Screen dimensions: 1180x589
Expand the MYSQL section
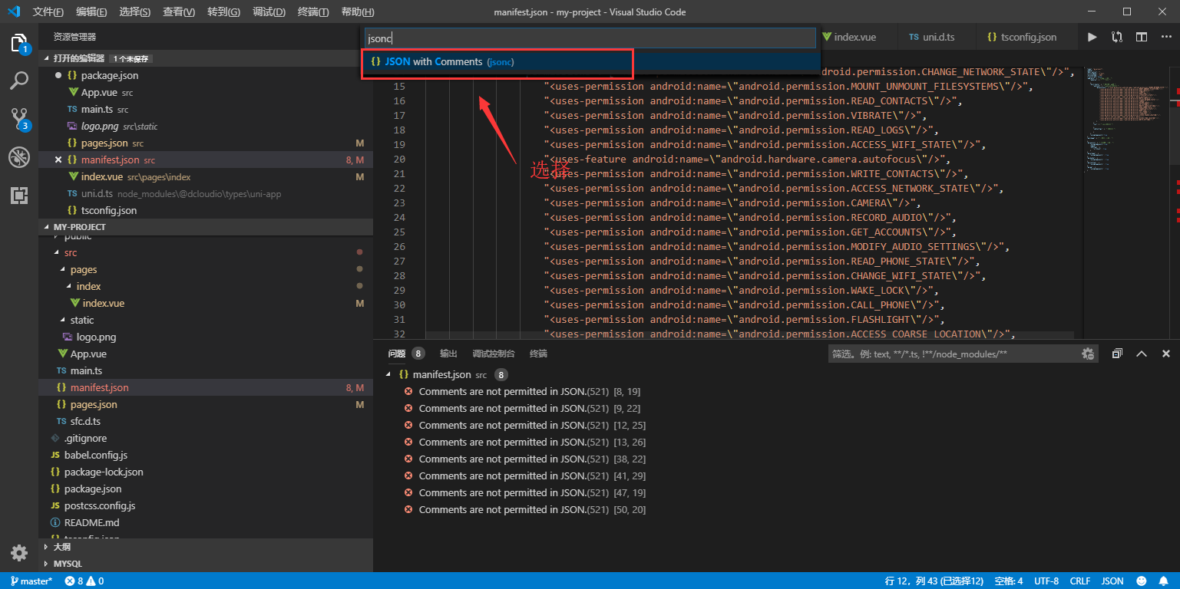[x=206, y=564]
